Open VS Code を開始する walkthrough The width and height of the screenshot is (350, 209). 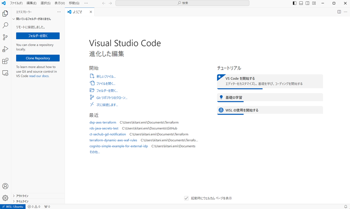pos(270,82)
